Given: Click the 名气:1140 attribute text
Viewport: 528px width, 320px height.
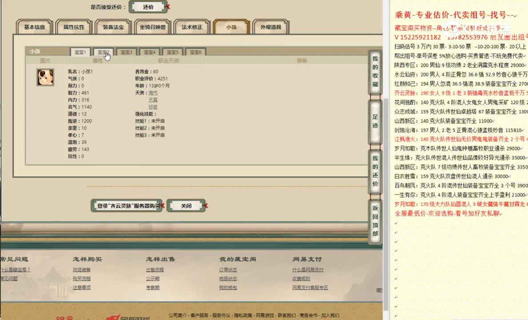Looking at the screenshot, I should 80,107.
